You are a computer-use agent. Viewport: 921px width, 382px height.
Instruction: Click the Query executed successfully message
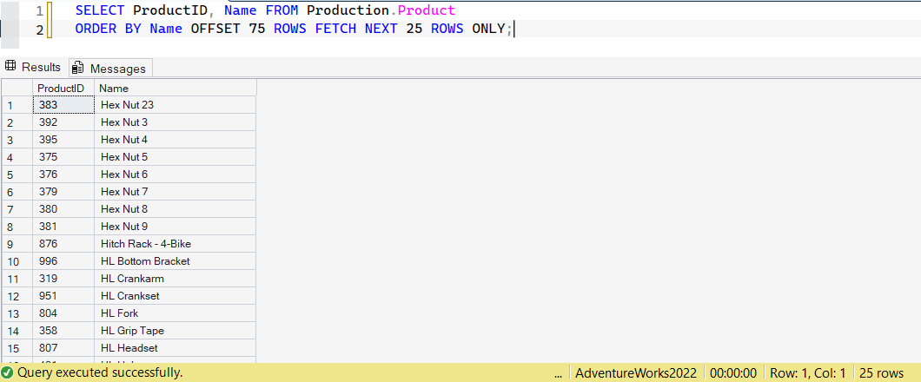click(x=100, y=372)
